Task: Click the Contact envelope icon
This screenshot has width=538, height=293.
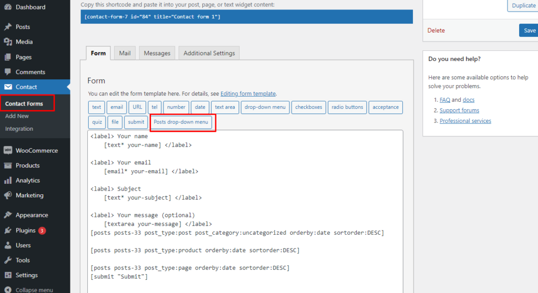Action: point(8,87)
